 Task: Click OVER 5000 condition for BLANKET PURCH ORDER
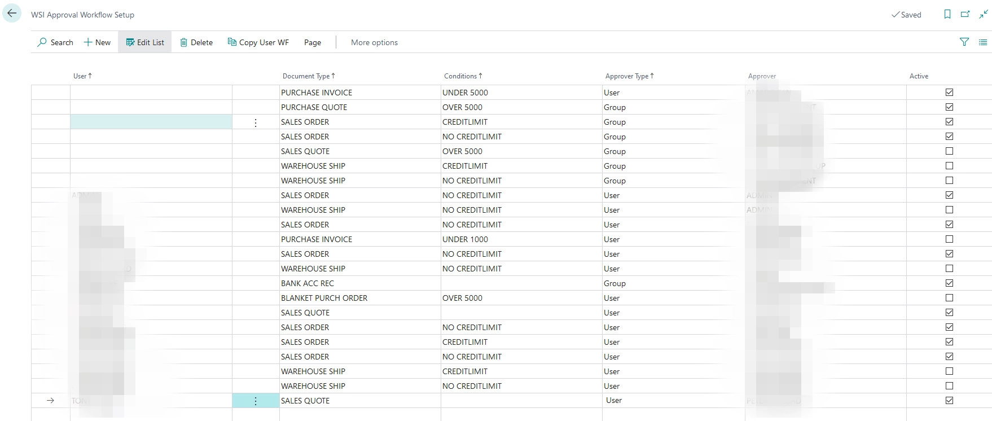(x=521, y=298)
